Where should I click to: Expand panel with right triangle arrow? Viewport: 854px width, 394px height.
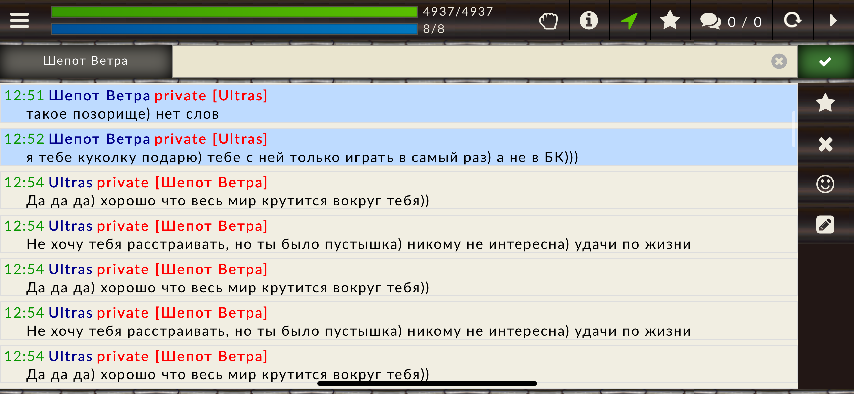click(833, 21)
